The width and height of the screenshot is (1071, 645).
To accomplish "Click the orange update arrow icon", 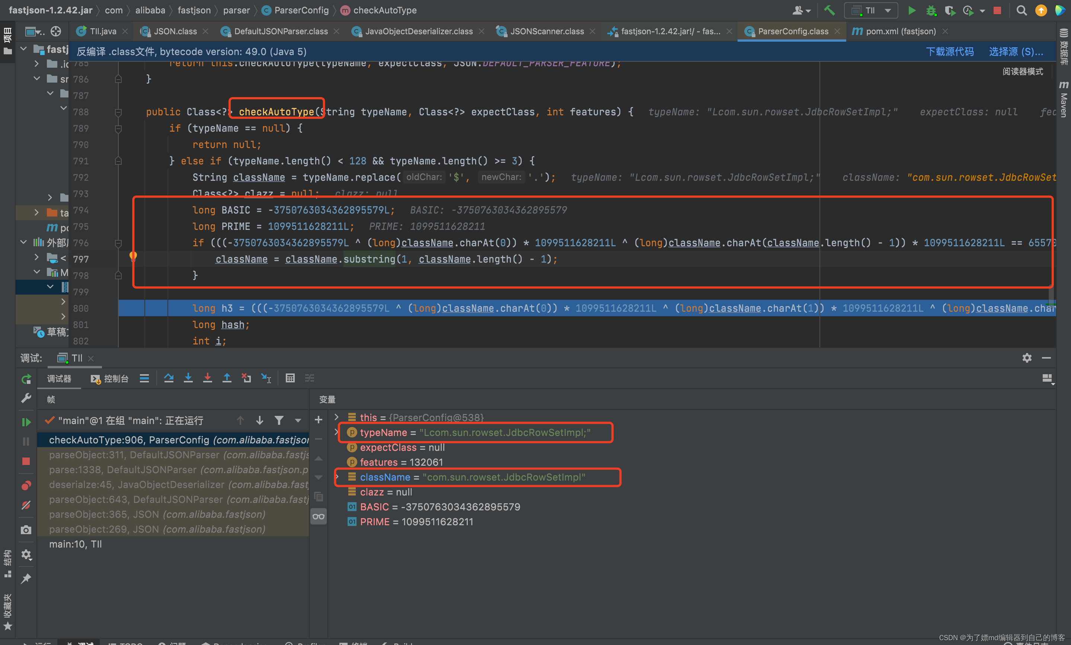I will click(1041, 10).
